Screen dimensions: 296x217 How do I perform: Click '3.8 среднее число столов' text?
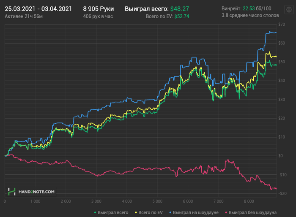coord(250,15)
